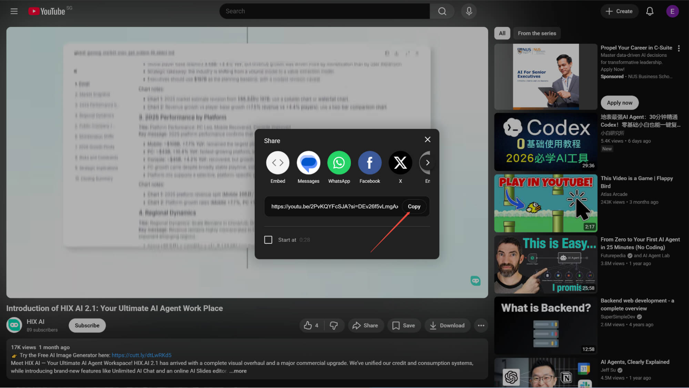The width and height of the screenshot is (689, 388).
Task: Select the 'From the series' chip
Action: [537, 33]
